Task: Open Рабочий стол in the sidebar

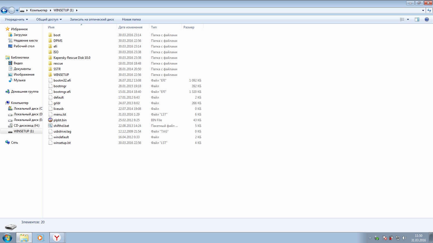Action: [24, 46]
